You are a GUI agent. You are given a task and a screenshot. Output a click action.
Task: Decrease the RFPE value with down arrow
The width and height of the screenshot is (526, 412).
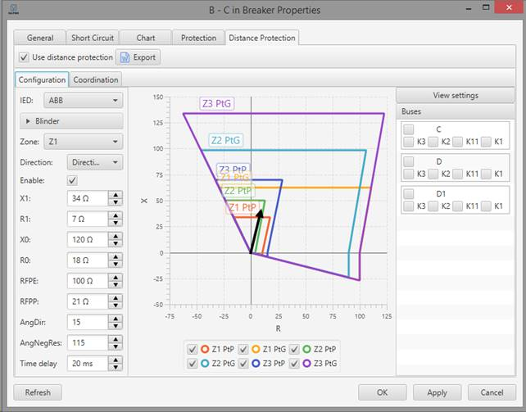point(116,284)
